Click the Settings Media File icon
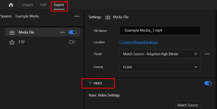The width and height of the screenshot is (217, 109). (x=108, y=17)
